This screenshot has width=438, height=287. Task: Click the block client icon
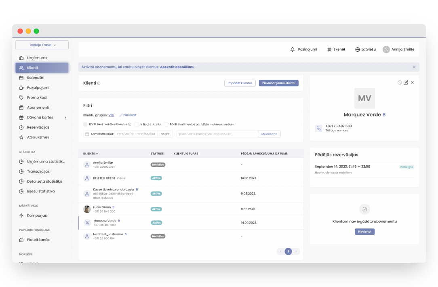coord(400,82)
